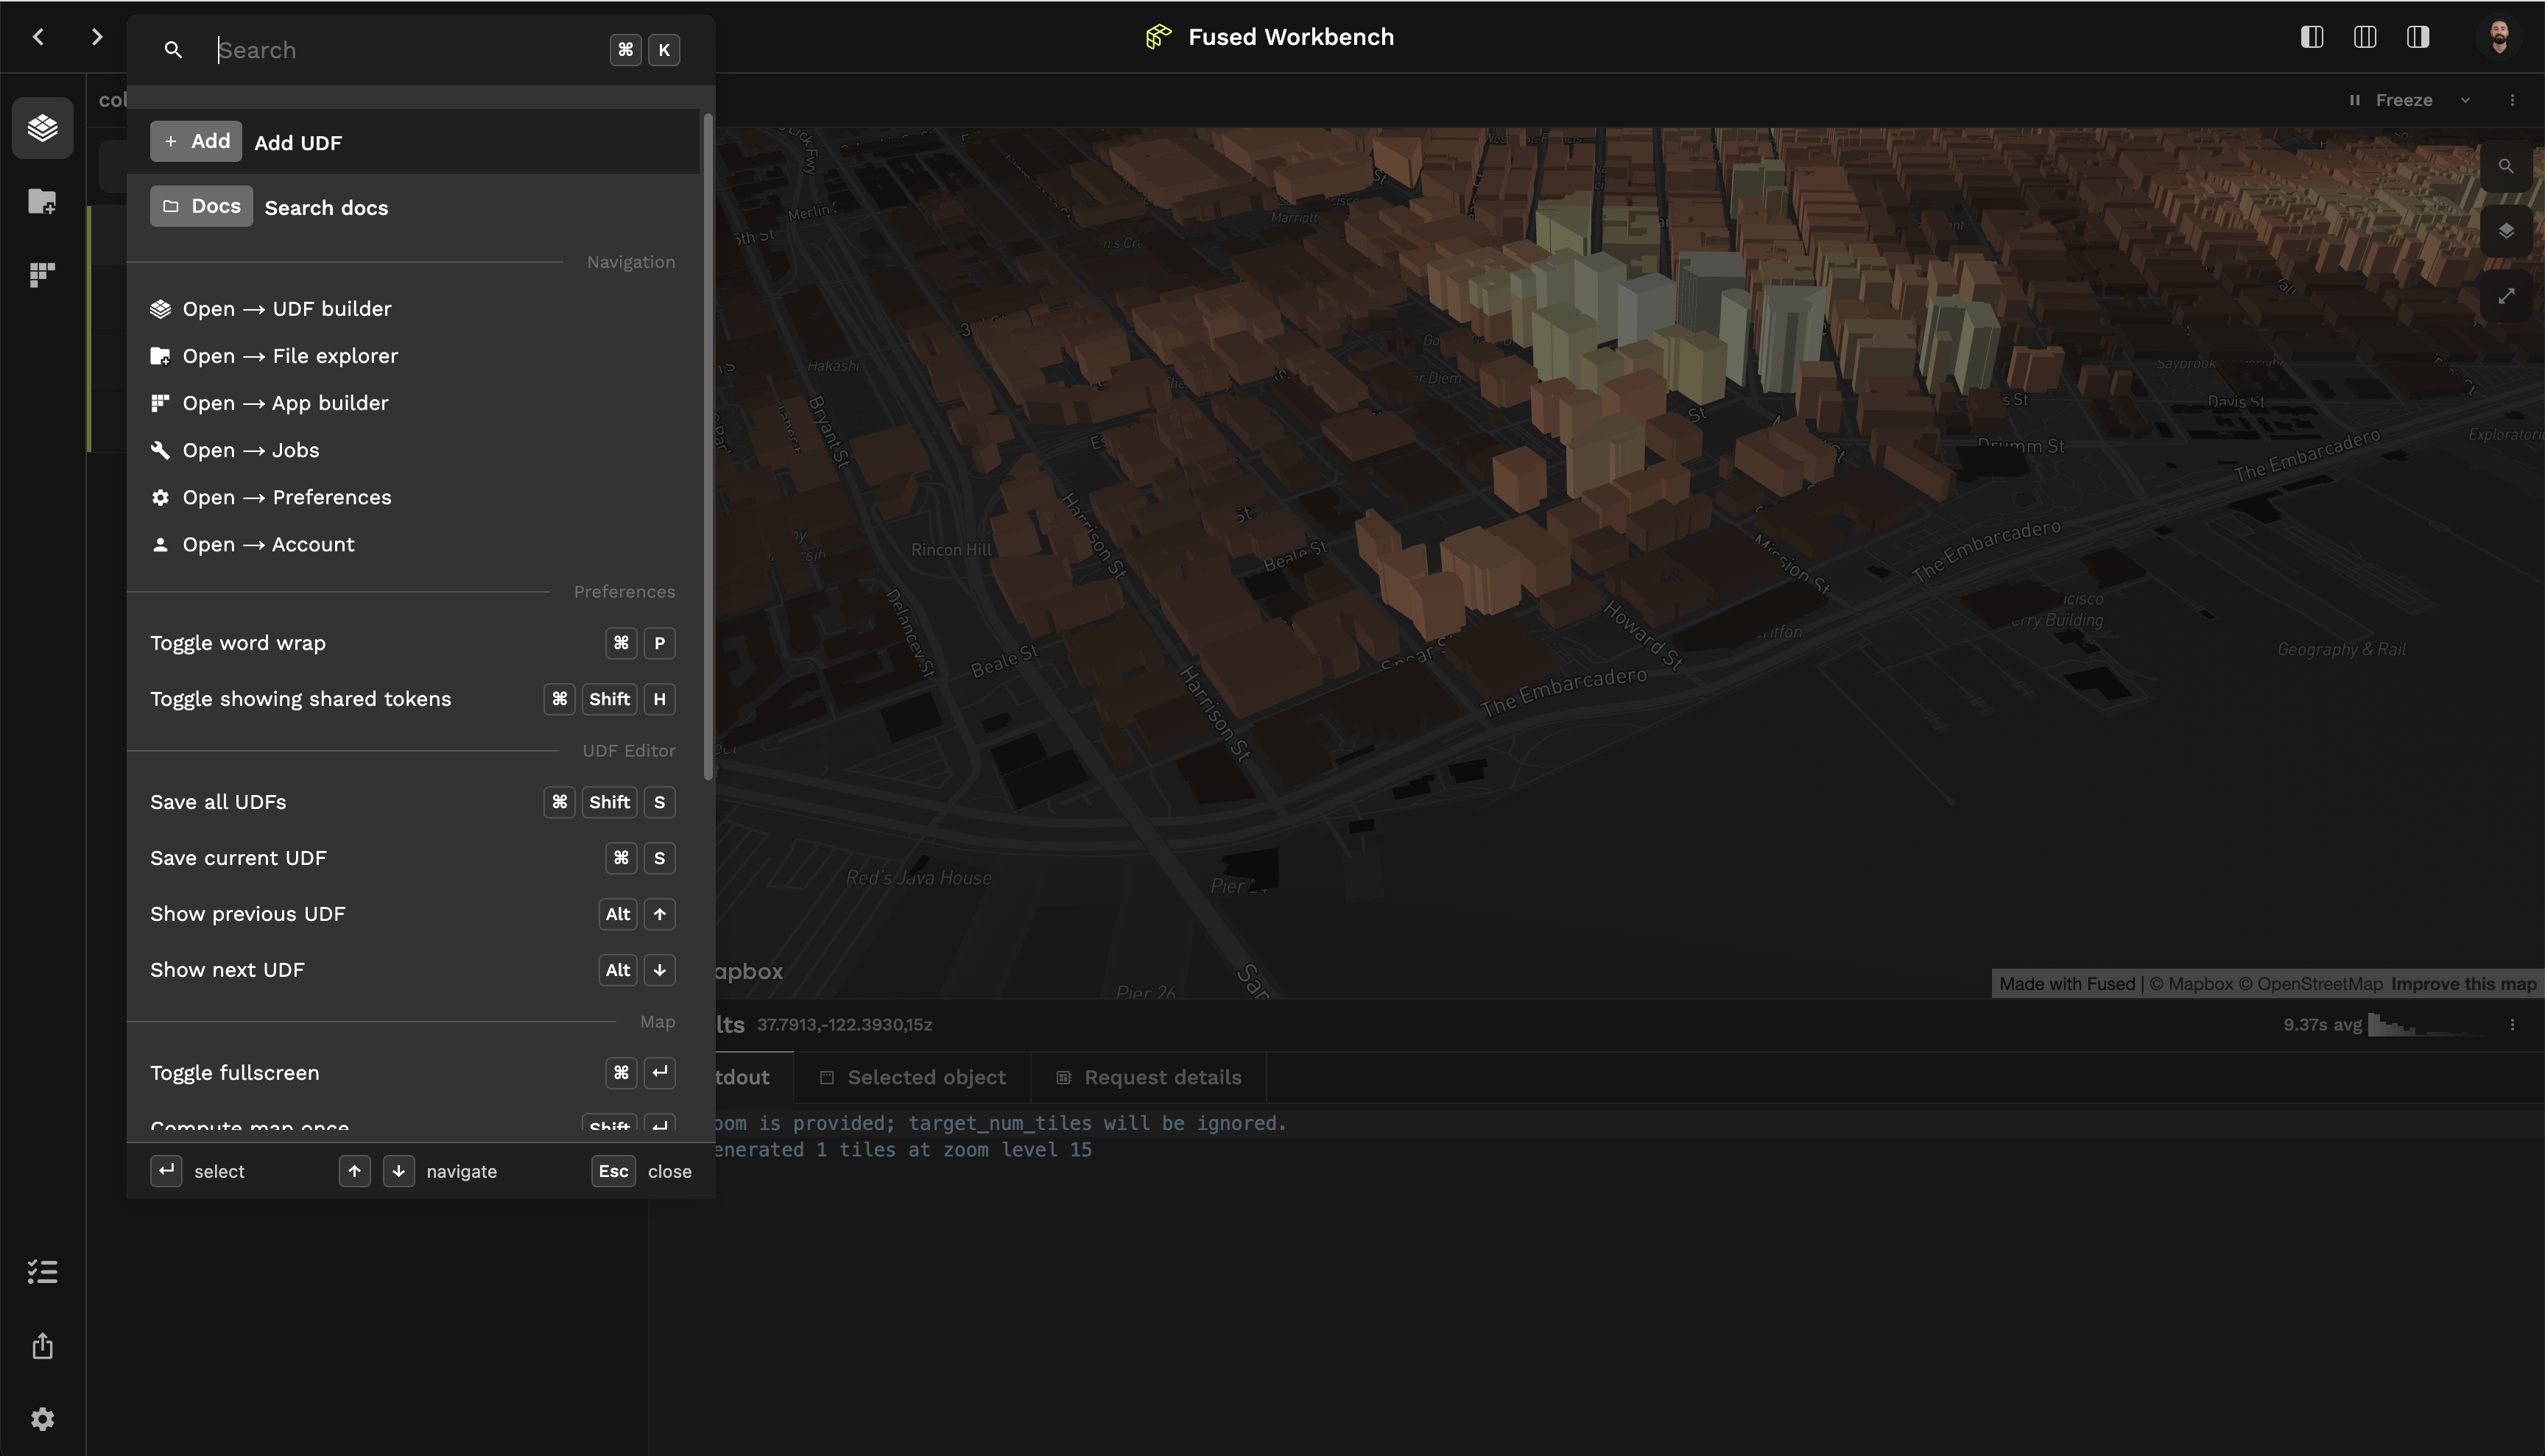Click the search magnifier icon in command palette
The image size is (2545, 1456).
(x=173, y=50)
